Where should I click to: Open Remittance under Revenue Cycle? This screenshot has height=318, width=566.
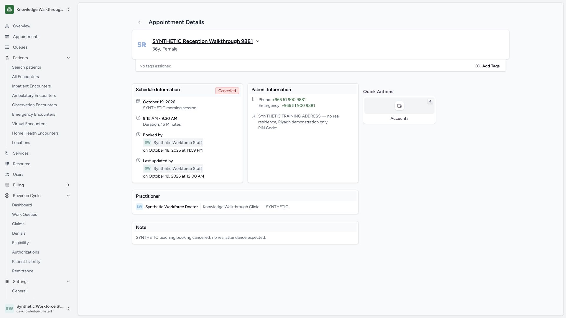point(23,271)
